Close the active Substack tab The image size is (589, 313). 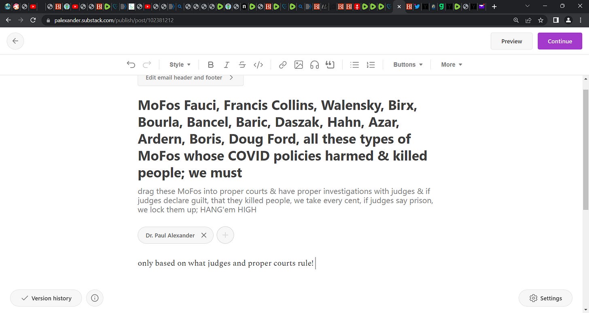tap(399, 6)
